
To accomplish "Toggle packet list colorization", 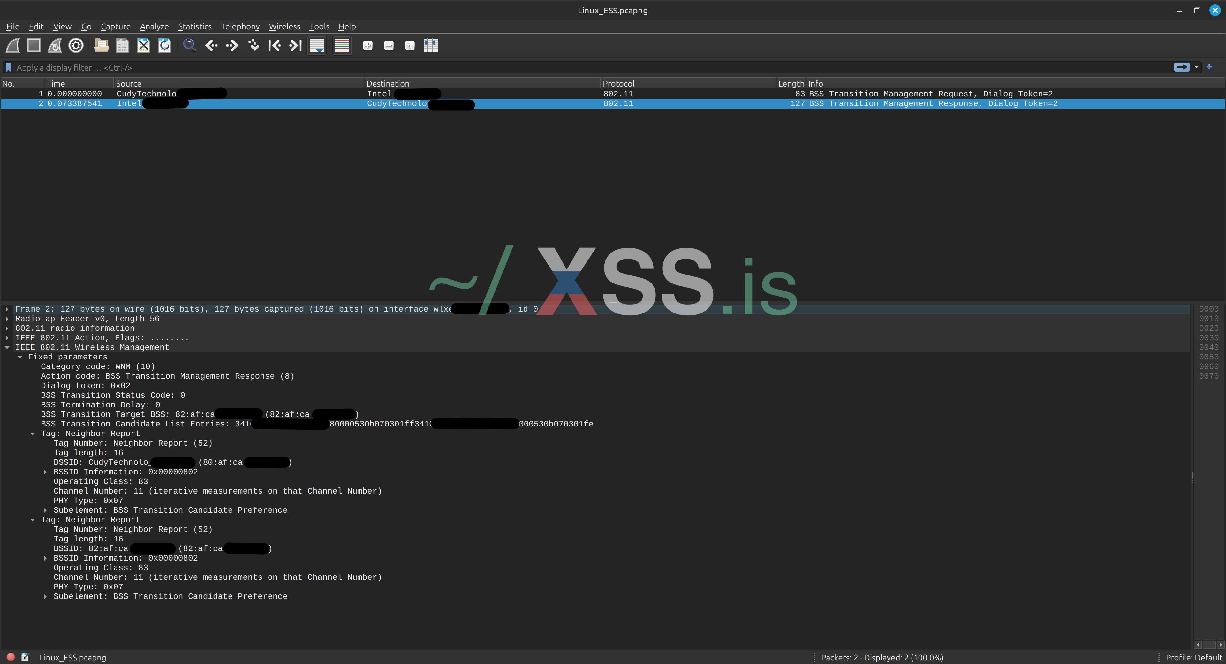I will pos(342,46).
